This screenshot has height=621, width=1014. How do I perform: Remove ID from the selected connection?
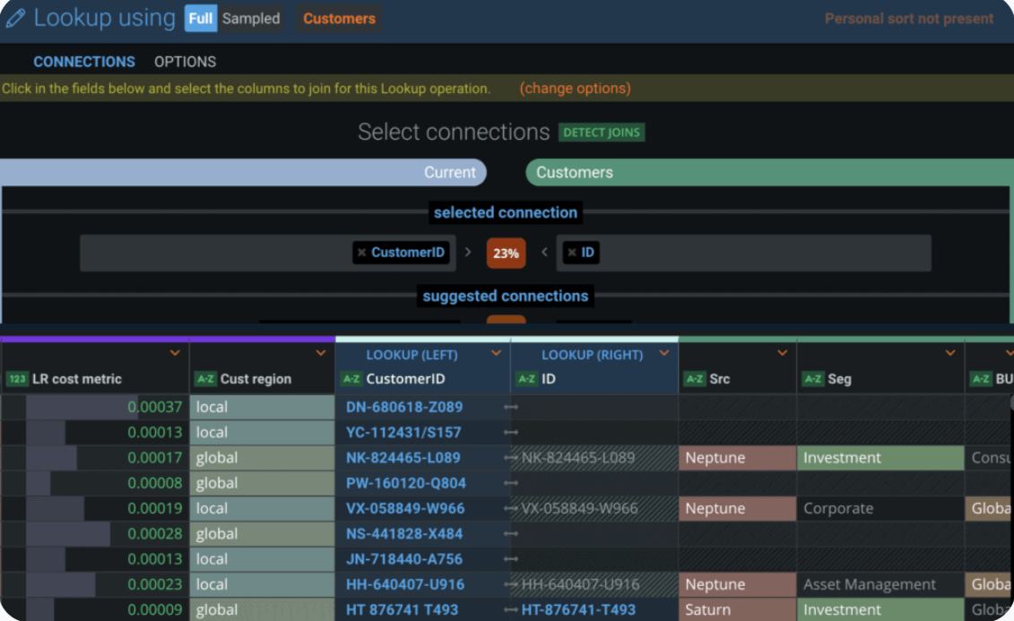[572, 253]
